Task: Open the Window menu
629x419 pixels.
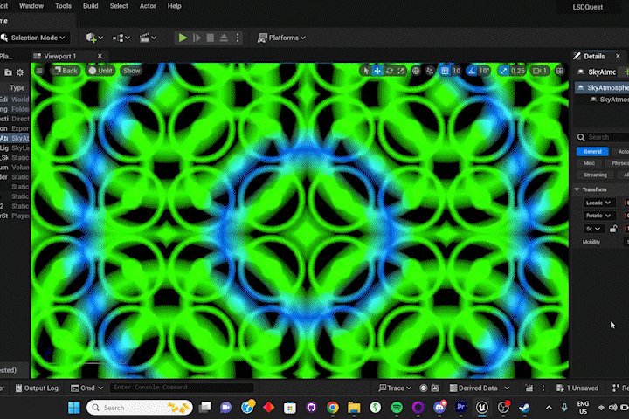Action: 31,6
